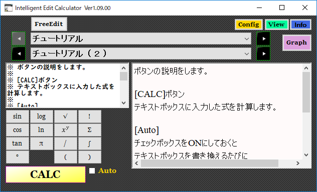This screenshot has width=317, height=192.
Task: Click the result pane horizontal scrollbar thumb
Action: pos(210,163)
